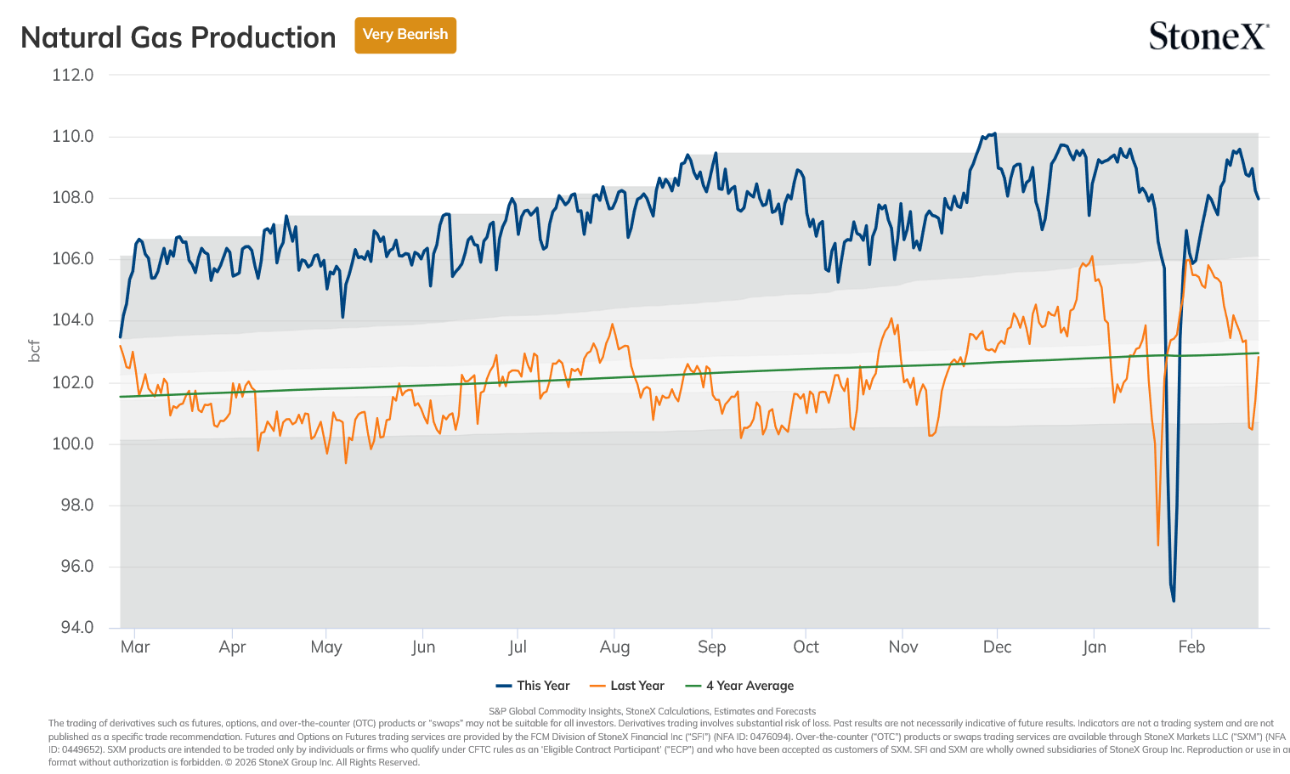Toggle the 4 Year Average legend entry
1290x774 pixels.
pos(739,686)
